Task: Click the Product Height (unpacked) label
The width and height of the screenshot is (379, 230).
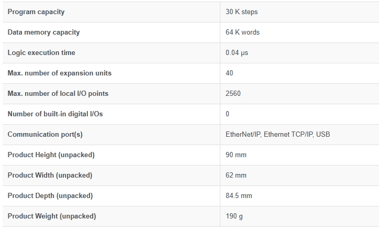Action: (x=51, y=155)
